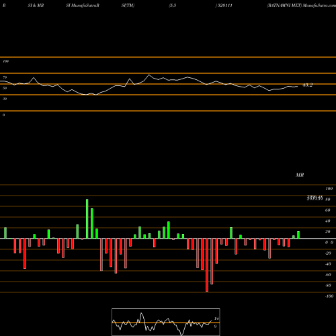Click the '(RATNAMNI MET) MunafaSutra.com' title text
Screen dimensions: 336x336
(x=301, y=5)
